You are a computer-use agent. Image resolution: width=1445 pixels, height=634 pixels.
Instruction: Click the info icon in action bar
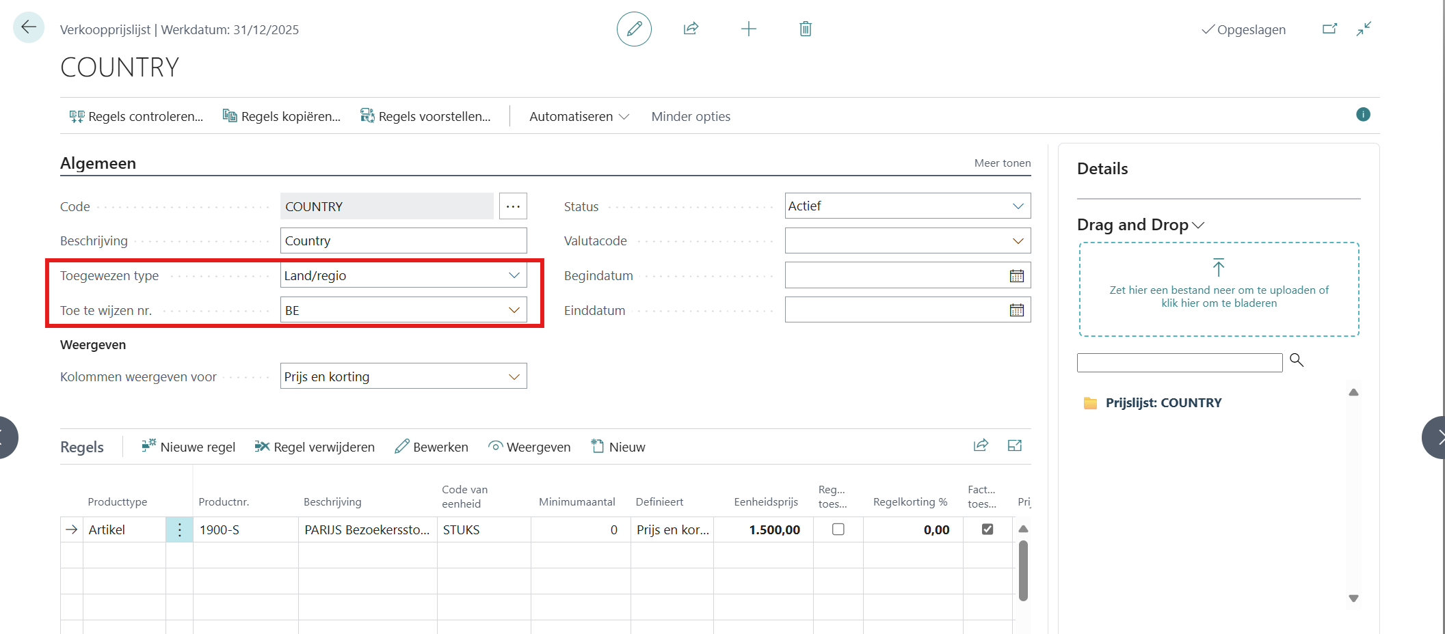(x=1362, y=115)
